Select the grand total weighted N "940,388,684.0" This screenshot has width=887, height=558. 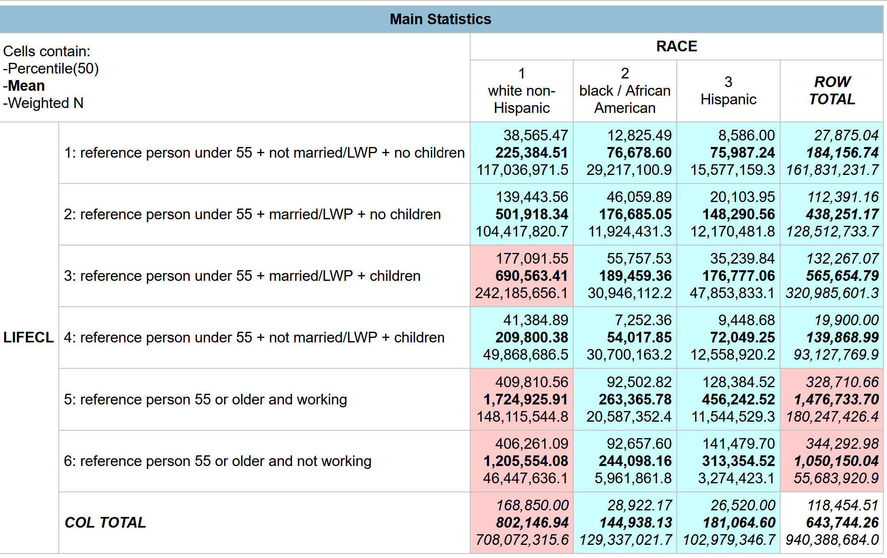(832, 540)
